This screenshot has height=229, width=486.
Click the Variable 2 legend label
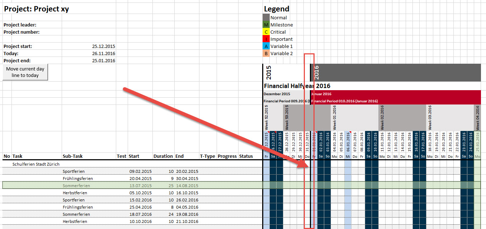pyautogui.click(x=282, y=53)
